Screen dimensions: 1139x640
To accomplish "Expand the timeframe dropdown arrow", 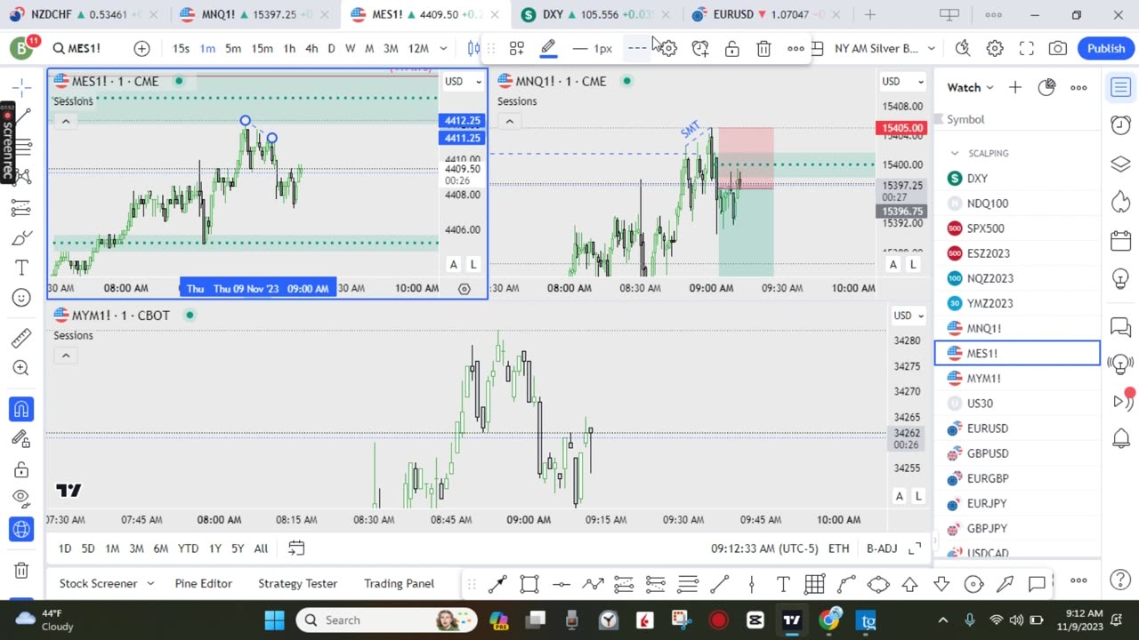I will [x=443, y=49].
